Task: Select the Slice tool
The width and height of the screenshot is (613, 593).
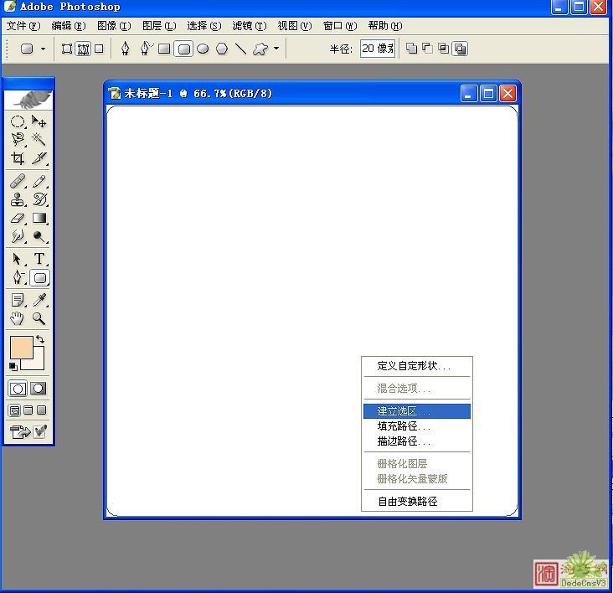Action: tap(39, 158)
